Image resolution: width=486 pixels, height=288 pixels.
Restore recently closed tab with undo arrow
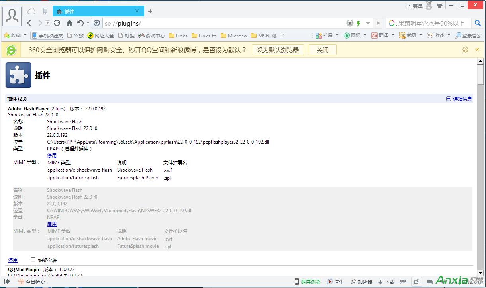click(x=80, y=23)
